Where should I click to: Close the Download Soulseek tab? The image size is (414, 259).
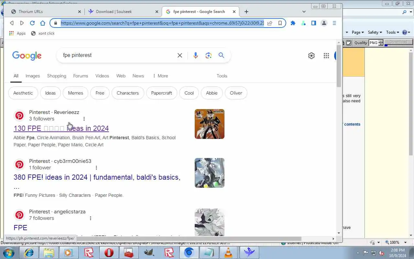pyautogui.click(x=157, y=12)
